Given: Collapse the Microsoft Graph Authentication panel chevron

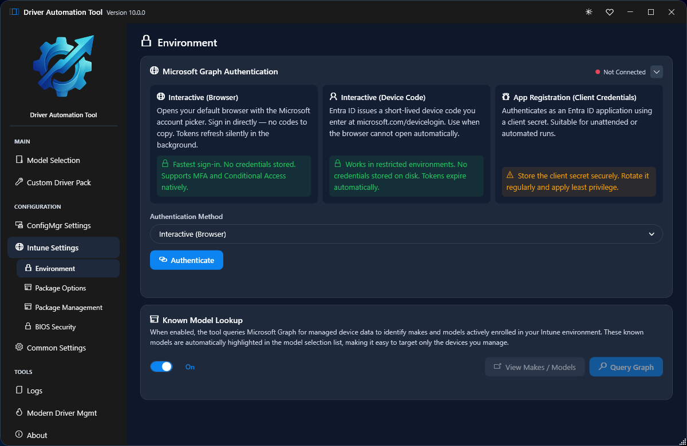Looking at the screenshot, I should (657, 72).
